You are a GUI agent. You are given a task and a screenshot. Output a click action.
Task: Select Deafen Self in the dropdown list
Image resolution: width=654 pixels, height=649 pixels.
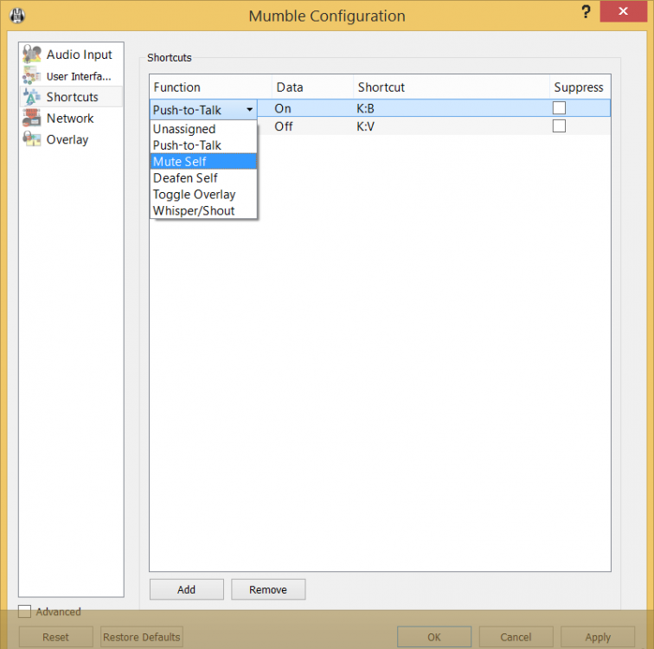click(x=185, y=178)
